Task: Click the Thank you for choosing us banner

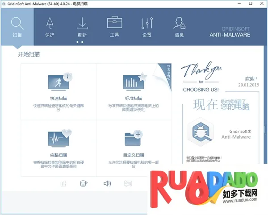Action: 201,78
